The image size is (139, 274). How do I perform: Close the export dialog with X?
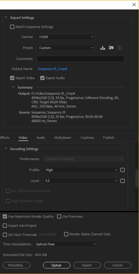[x=134, y=5]
